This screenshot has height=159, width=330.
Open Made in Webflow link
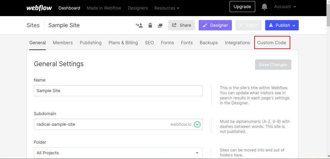(104, 8)
